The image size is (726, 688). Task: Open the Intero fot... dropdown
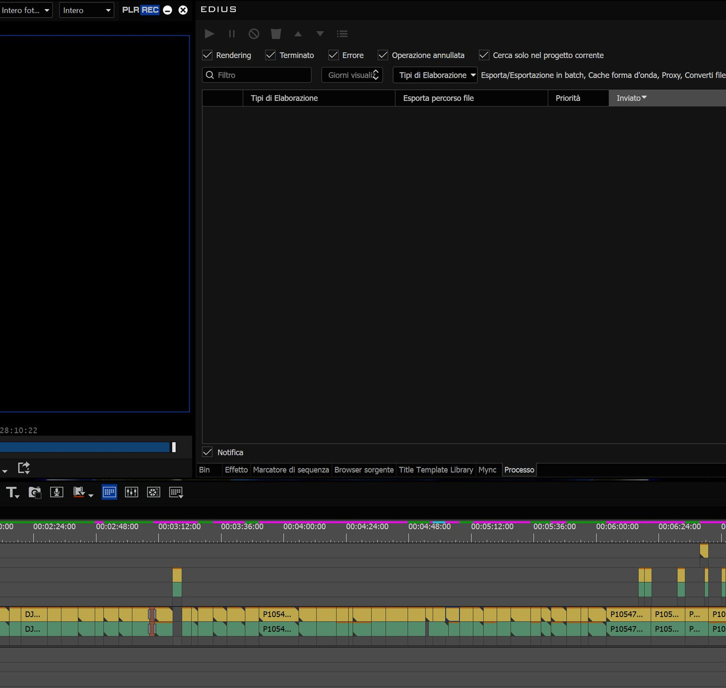(x=26, y=10)
